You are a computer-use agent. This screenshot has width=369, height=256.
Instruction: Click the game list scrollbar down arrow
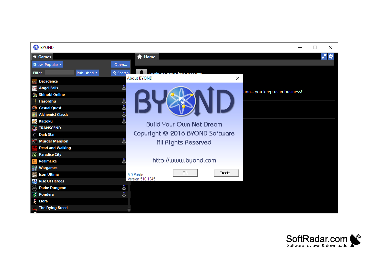pyautogui.click(x=129, y=210)
